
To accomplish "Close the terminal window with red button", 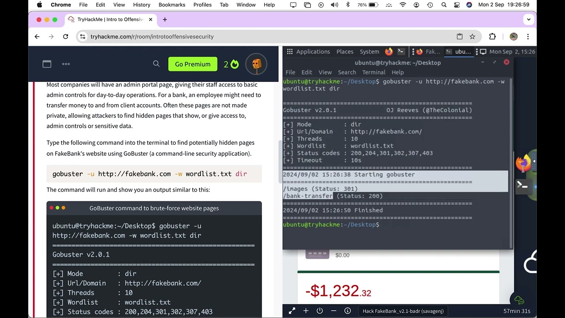I will tap(506, 62).
